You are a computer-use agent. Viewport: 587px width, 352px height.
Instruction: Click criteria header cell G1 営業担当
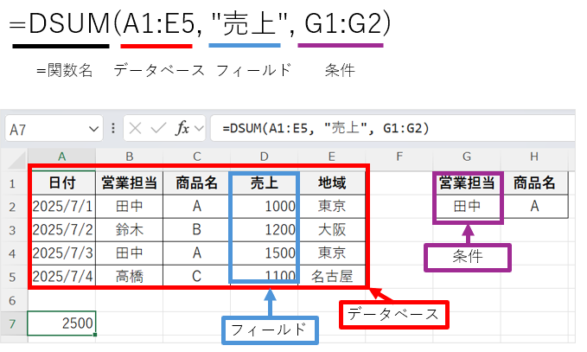click(467, 183)
